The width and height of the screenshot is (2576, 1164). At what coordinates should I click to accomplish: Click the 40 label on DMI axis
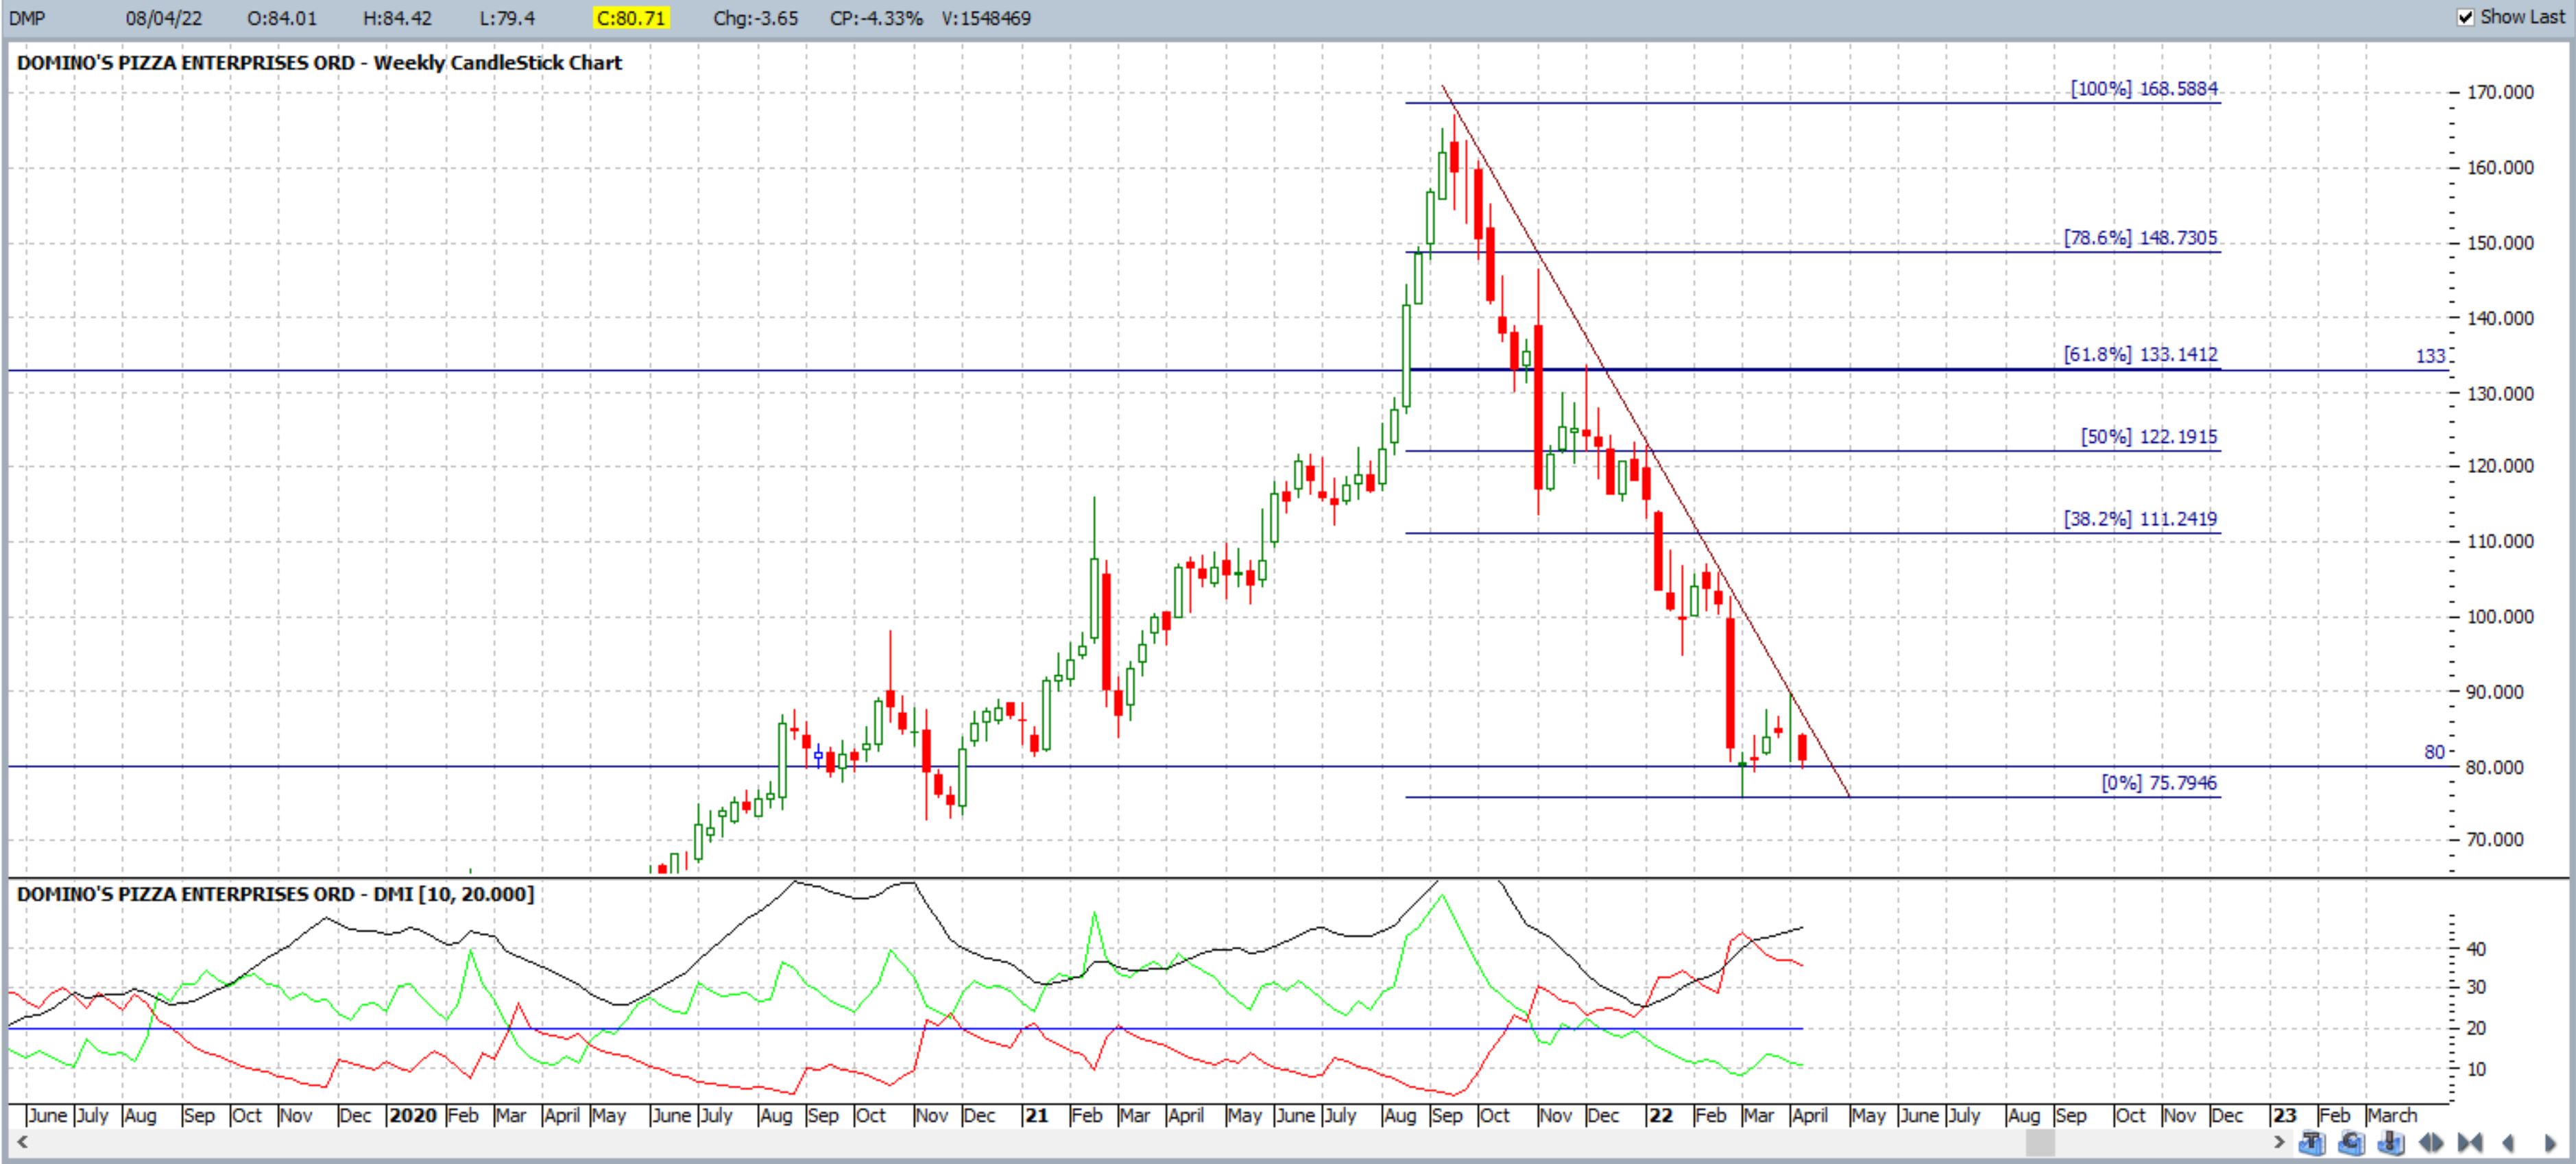[2476, 949]
